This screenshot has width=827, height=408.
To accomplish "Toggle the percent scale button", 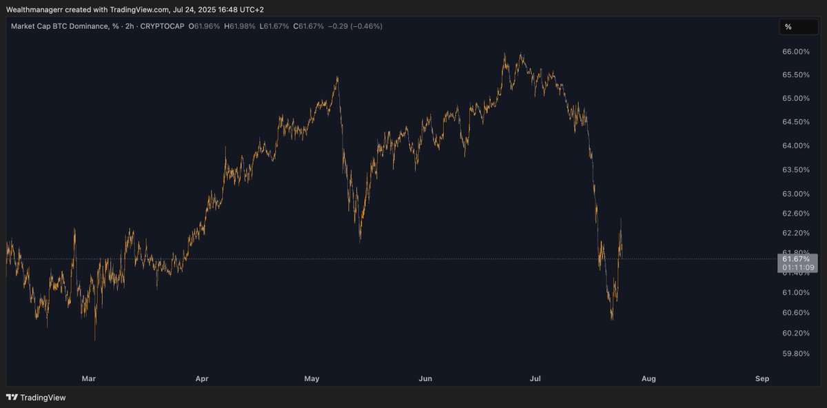I will click(x=798, y=27).
